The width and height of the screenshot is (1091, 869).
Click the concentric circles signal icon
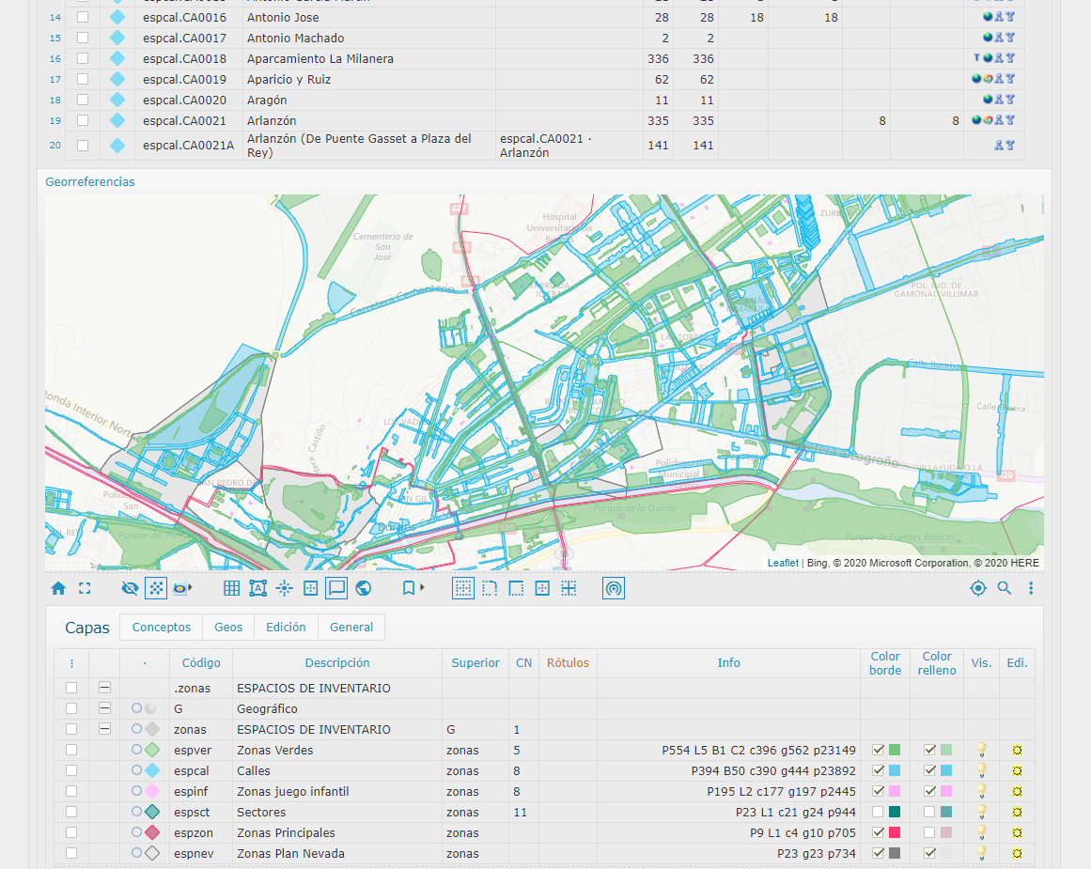[613, 589]
